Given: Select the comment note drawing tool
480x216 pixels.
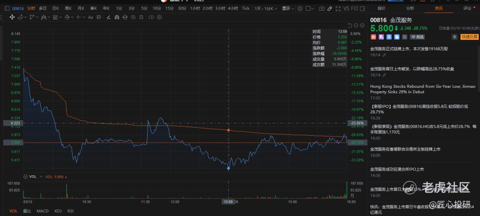Looking at the screenshot, I should click(x=99, y=17).
